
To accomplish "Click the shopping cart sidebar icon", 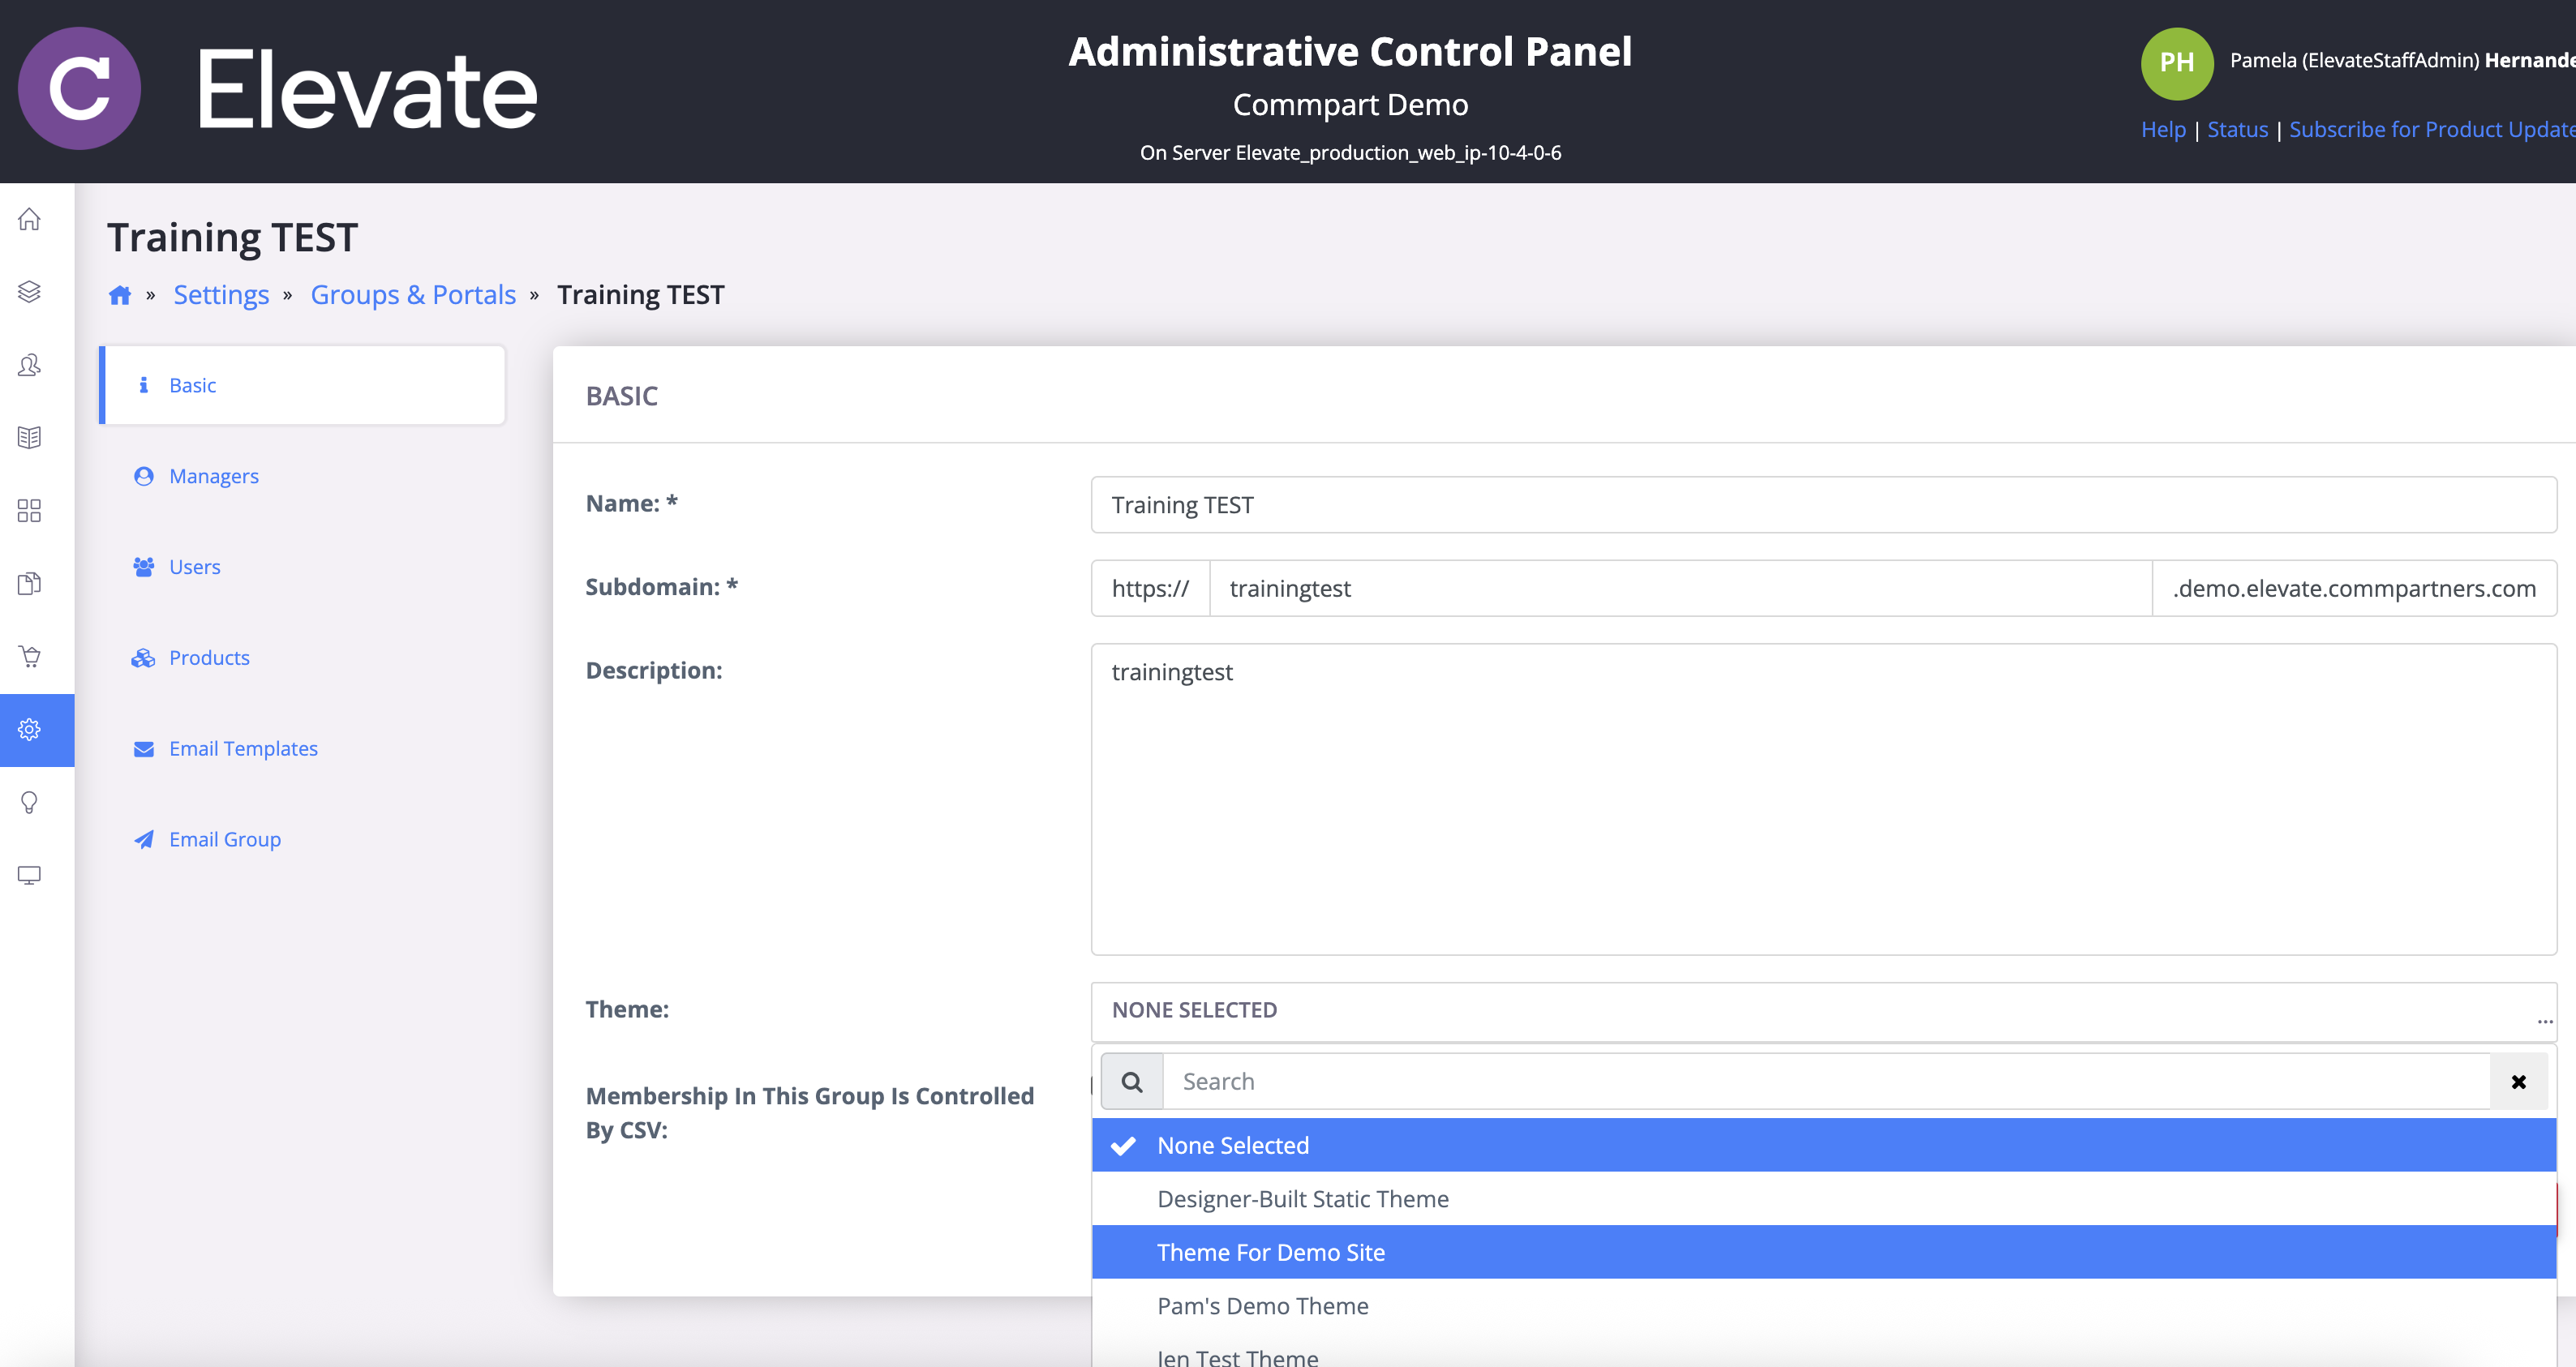I will [x=29, y=656].
